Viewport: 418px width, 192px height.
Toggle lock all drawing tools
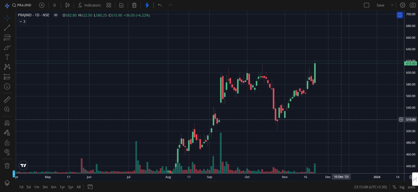(x=7, y=143)
